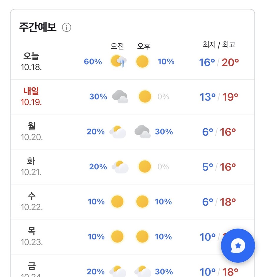This screenshot has height=277, width=265.
Task: Click Thursday 10.23 afternoon sunny icon
Action: coord(143,237)
